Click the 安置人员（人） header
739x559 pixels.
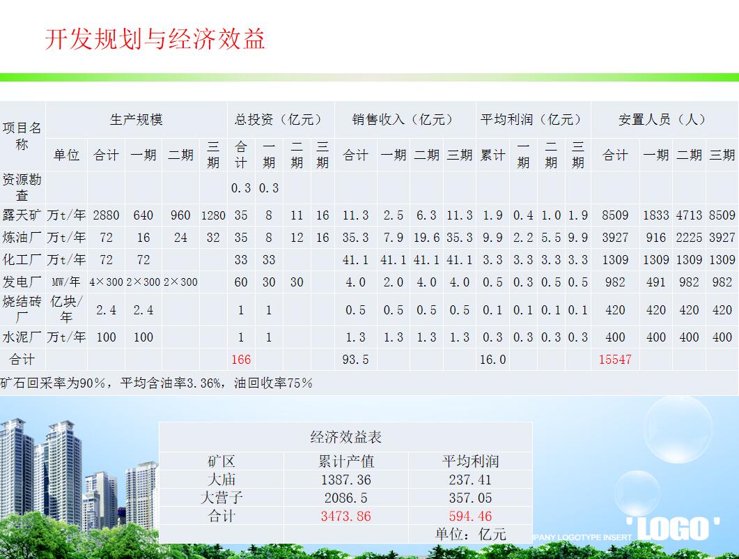(664, 119)
